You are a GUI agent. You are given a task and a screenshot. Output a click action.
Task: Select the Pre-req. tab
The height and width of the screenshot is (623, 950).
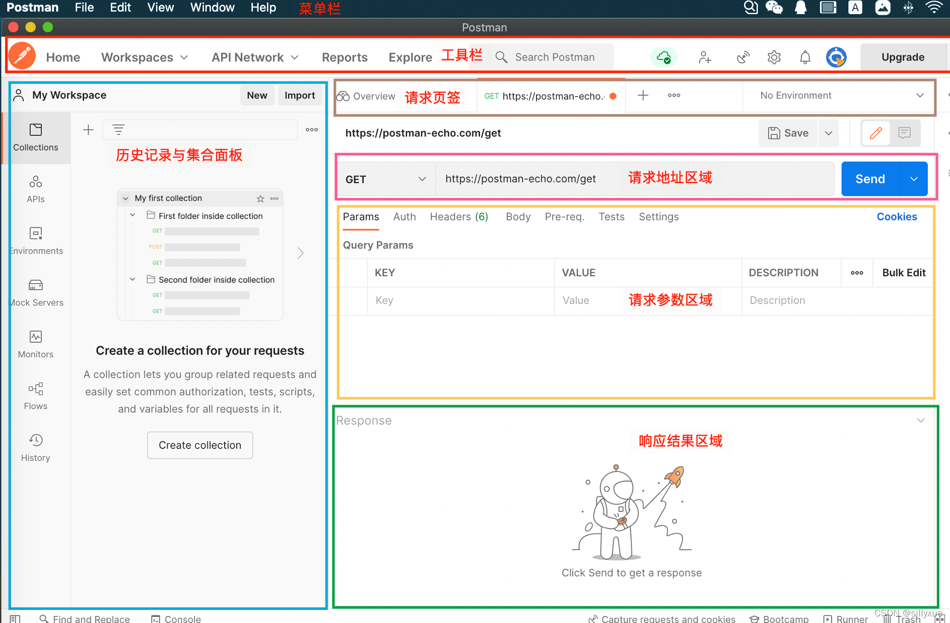tap(564, 217)
